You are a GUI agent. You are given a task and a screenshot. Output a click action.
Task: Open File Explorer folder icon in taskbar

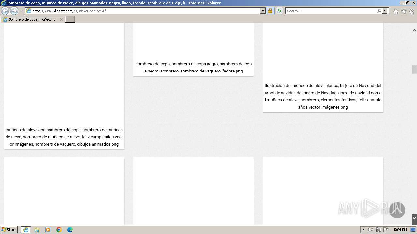click(x=37, y=230)
